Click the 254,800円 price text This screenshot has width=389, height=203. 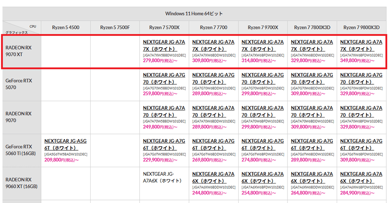[x=258, y=193]
